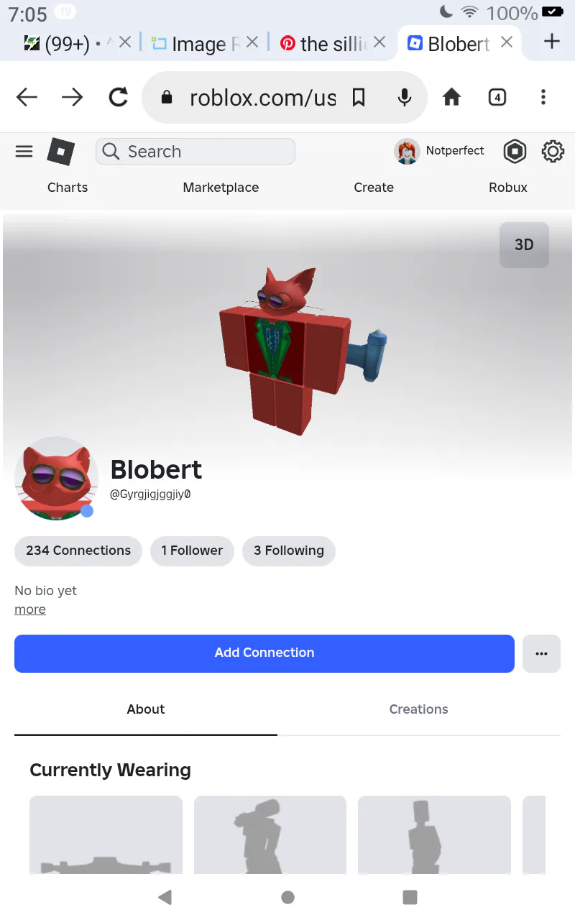The image size is (575, 920).
Task: Click the Roblox Search field
Action: [195, 151]
